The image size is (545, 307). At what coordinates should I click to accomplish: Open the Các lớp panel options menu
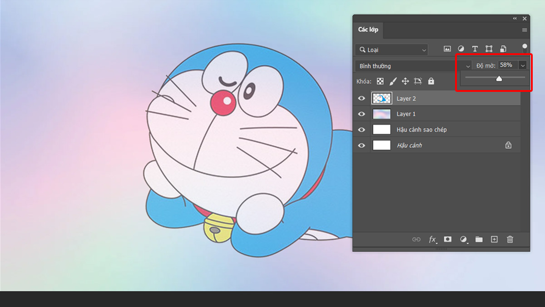(525, 30)
